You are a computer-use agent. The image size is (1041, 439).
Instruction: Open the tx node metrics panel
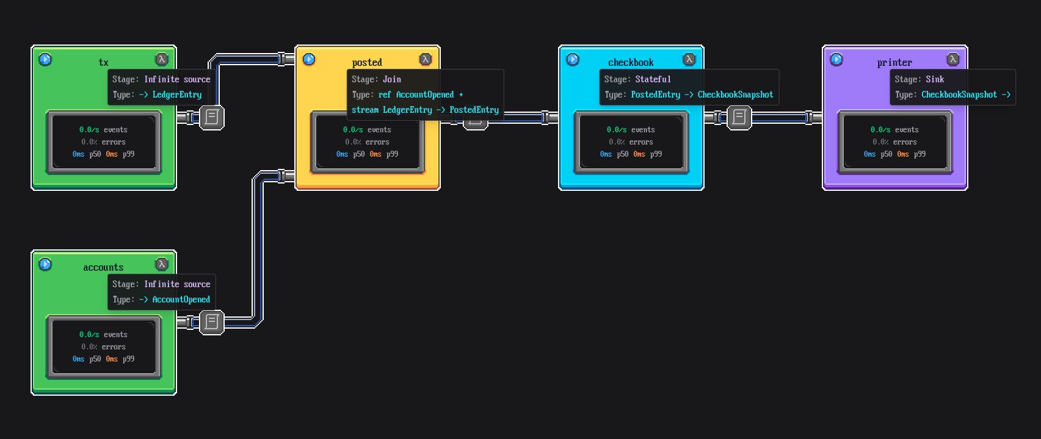point(104,142)
